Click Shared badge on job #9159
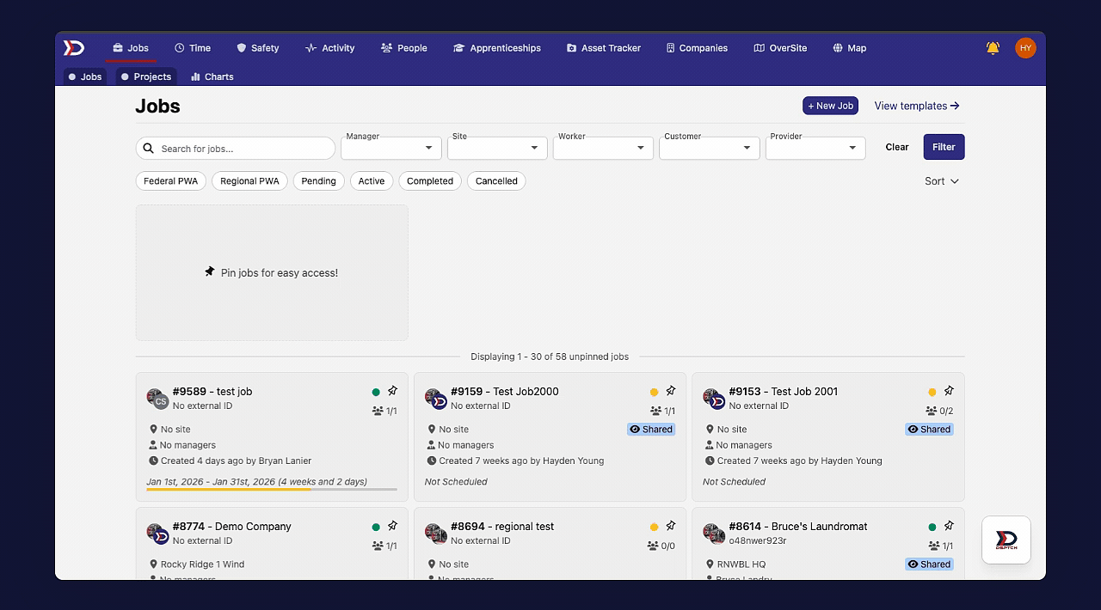Screen dimensions: 1101x610 coord(651,430)
